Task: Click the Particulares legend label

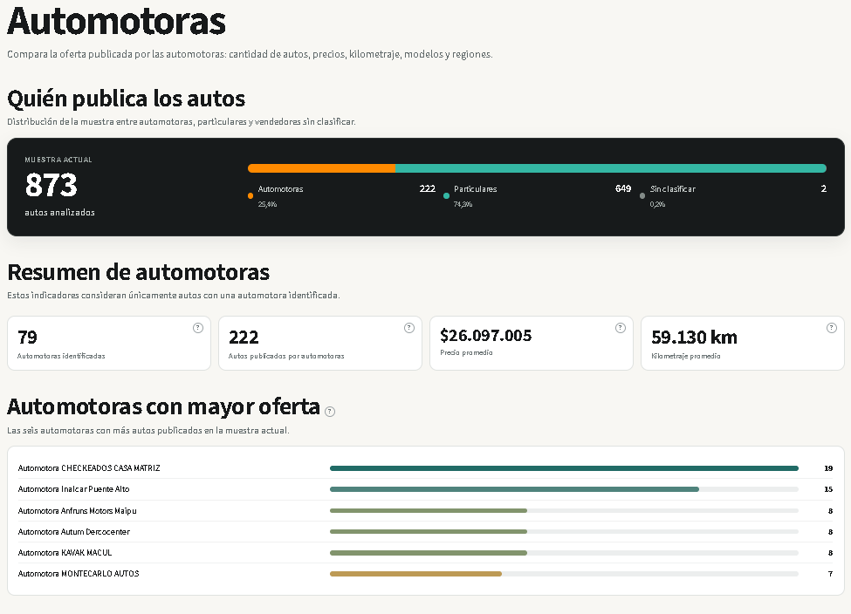Action: tap(476, 189)
